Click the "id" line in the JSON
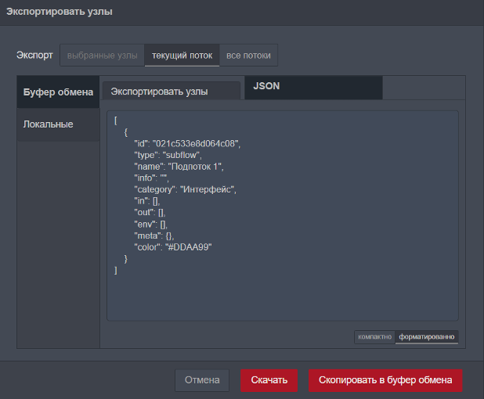Screen dimensions: 484x399 point(186,143)
